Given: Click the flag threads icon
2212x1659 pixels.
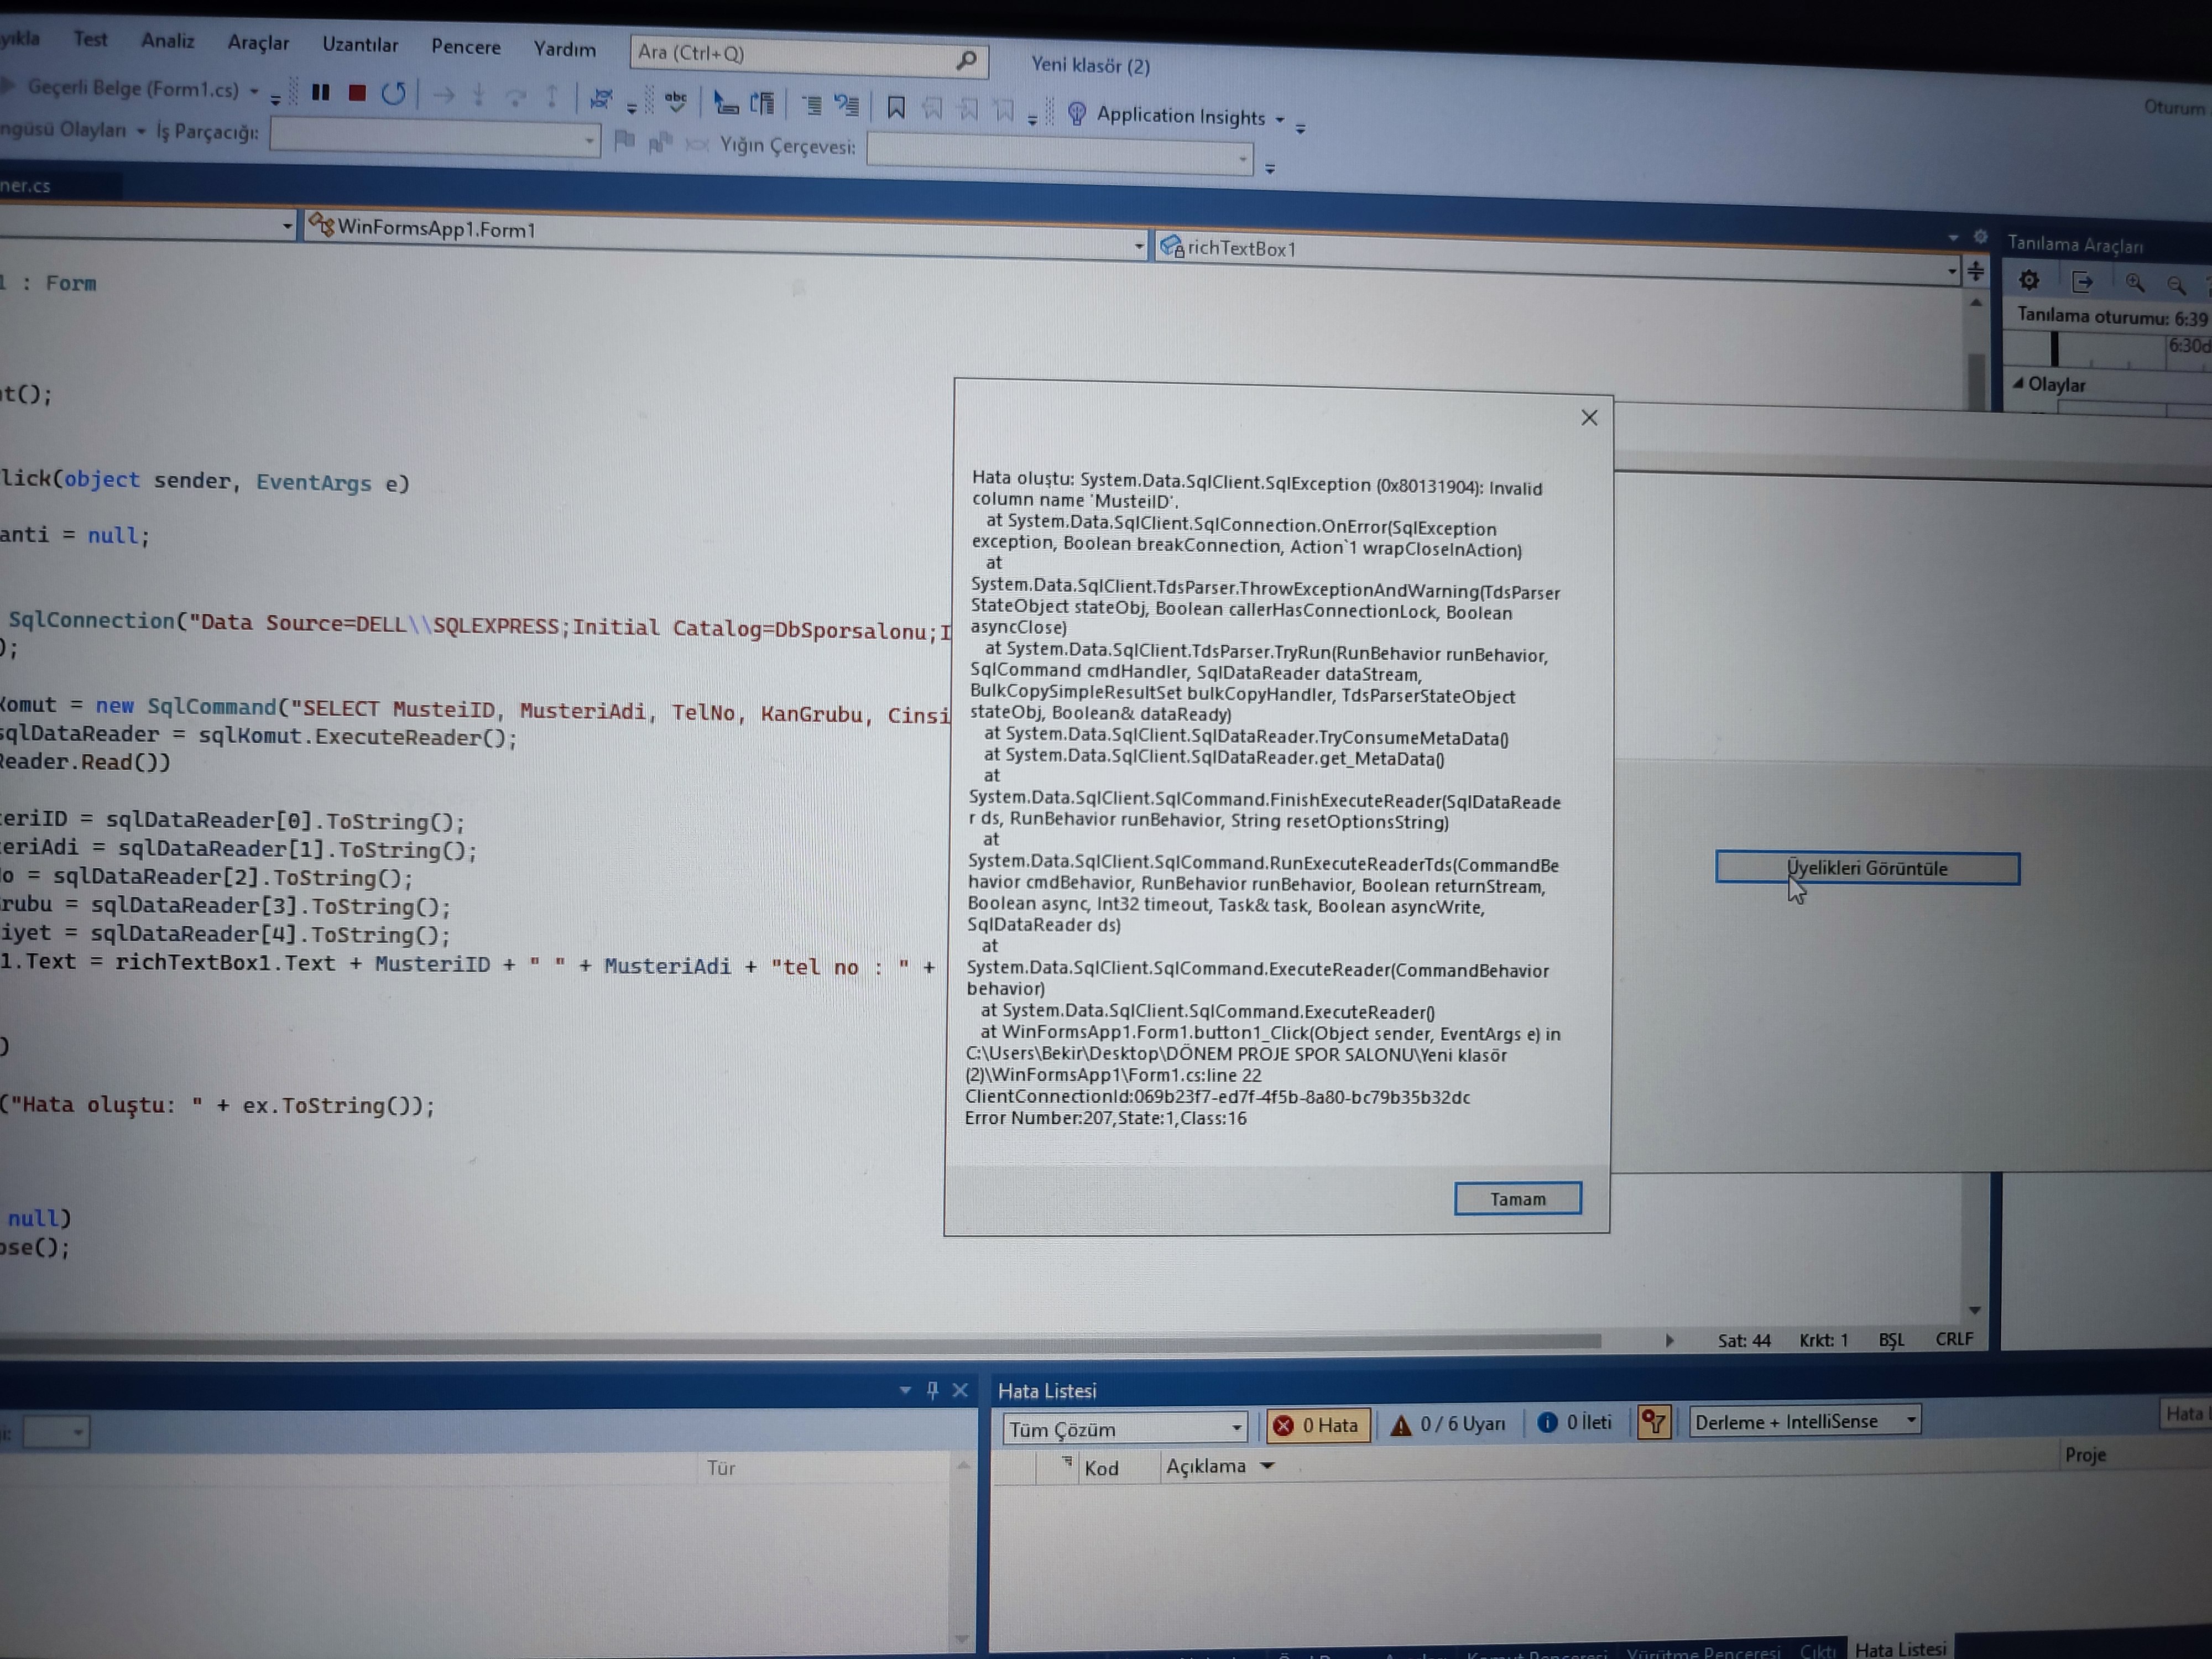Looking at the screenshot, I should [625, 140].
